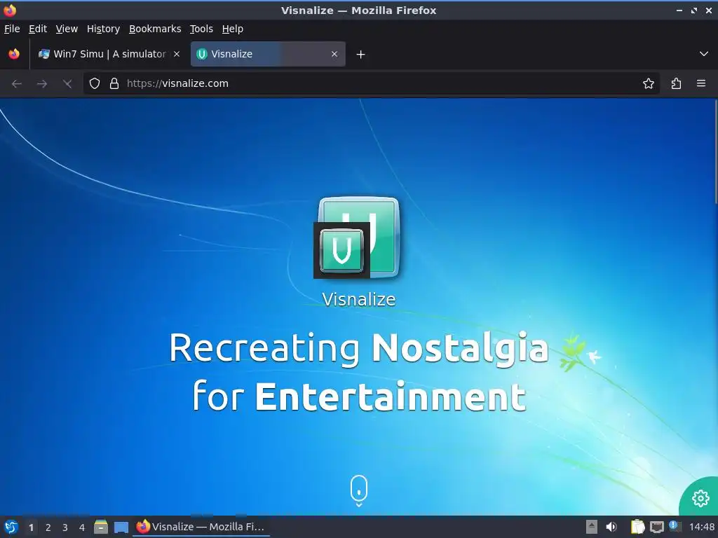Close the Win7 Simu tab
The width and height of the screenshot is (718, 538).
(176, 54)
